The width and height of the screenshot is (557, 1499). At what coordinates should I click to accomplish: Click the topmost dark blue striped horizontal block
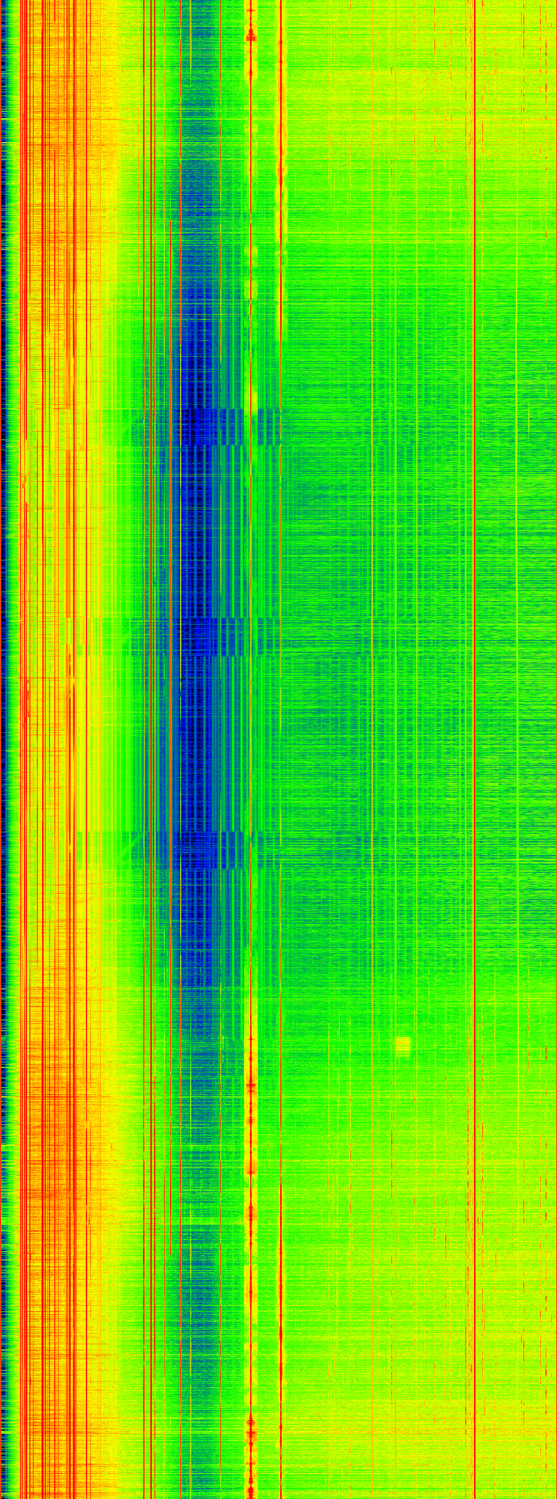204,427
